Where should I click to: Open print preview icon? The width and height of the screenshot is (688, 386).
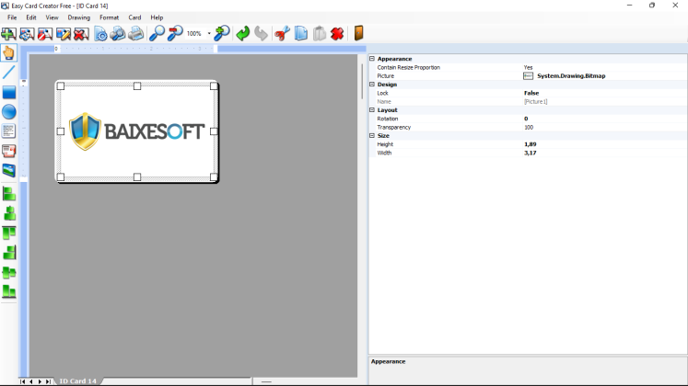pos(118,34)
